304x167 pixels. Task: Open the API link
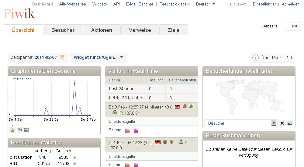116,4
